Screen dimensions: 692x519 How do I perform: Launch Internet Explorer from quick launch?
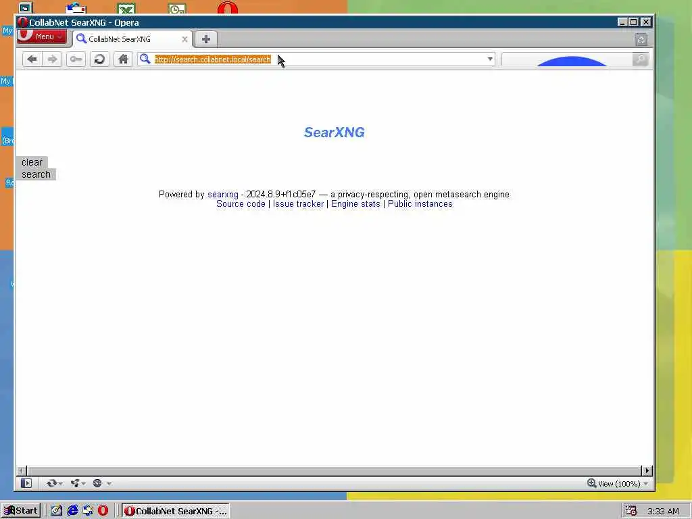[72, 511]
